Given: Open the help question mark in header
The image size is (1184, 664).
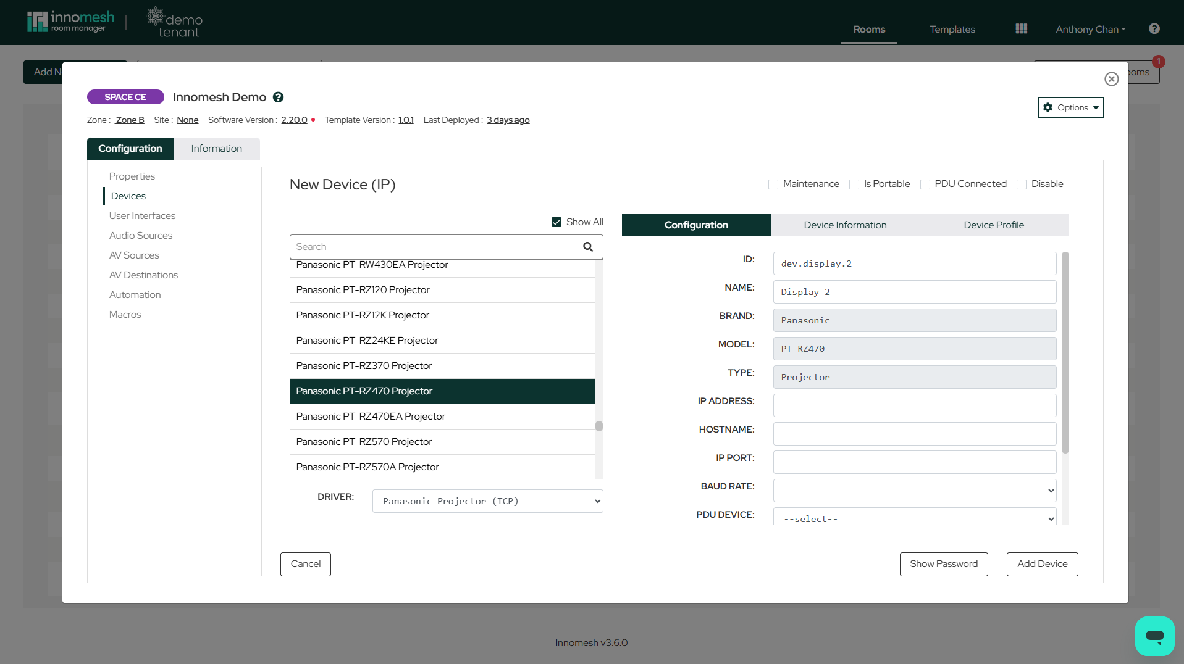Looking at the screenshot, I should [x=1154, y=29].
